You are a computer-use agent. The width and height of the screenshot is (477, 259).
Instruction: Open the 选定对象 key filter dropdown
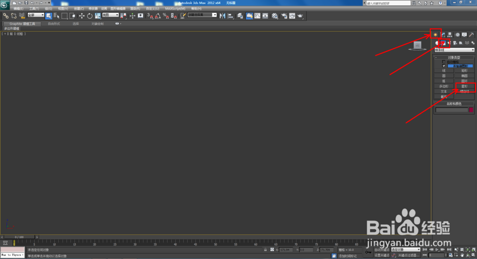(x=405, y=249)
